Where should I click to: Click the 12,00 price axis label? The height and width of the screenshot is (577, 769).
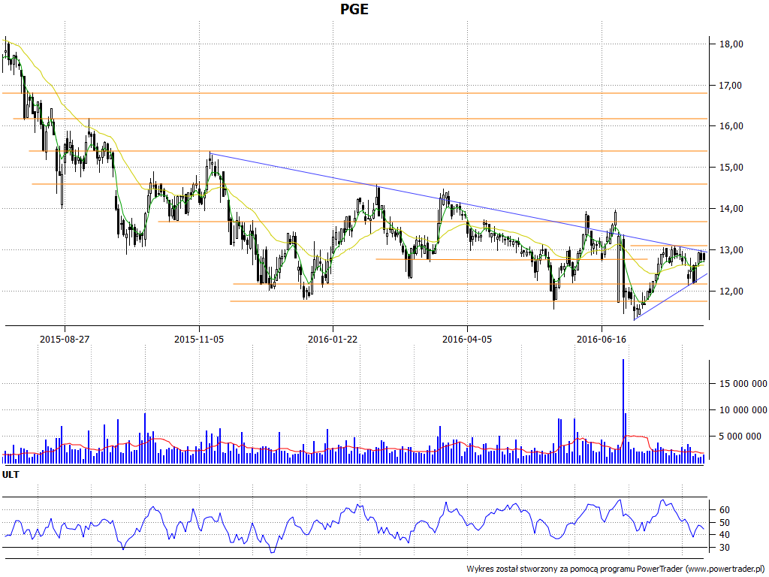click(x=731, y=292)
